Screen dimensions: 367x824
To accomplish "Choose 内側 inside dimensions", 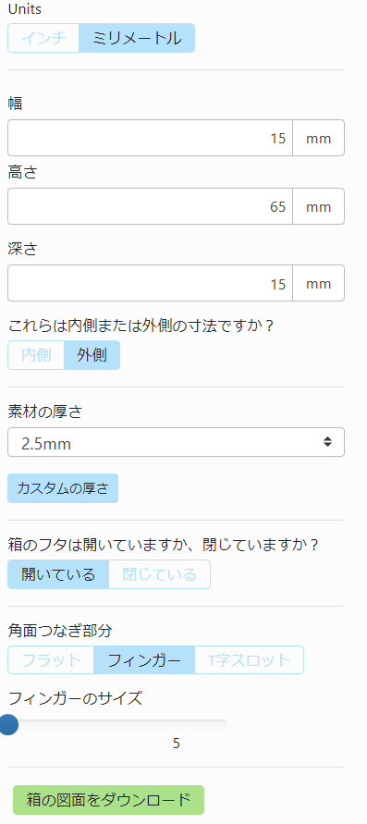I will coord(36,355).
